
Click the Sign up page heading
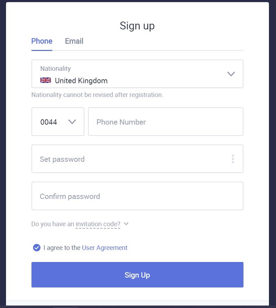(x=137, y=26)
